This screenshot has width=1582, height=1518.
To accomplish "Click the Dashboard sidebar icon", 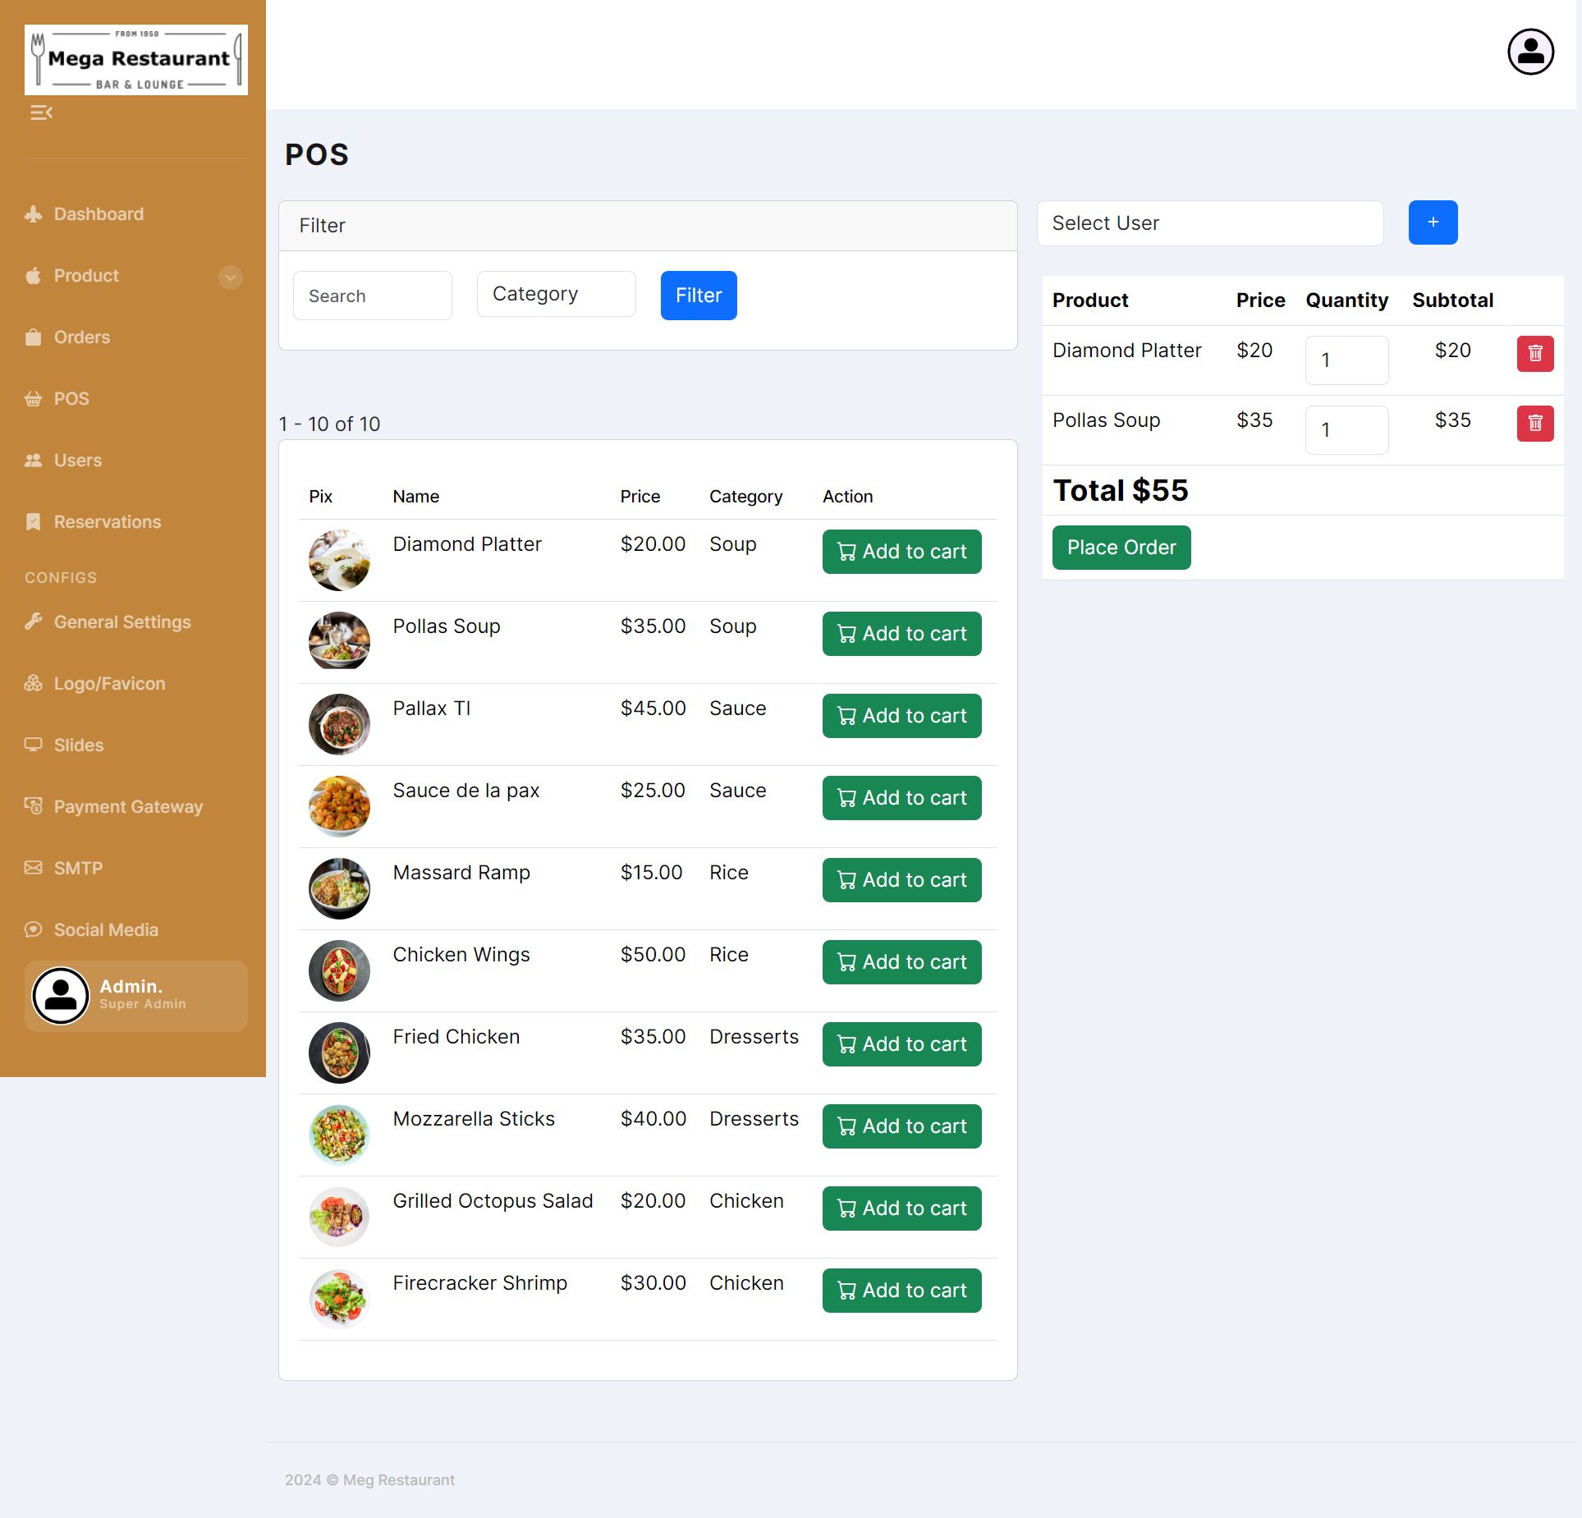I will point(33,214).
